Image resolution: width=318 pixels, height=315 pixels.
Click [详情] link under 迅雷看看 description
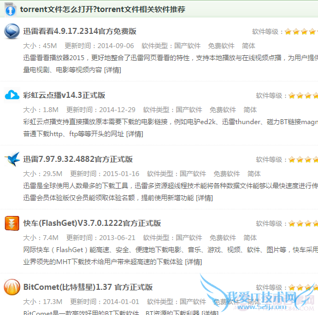pos(113,70)
